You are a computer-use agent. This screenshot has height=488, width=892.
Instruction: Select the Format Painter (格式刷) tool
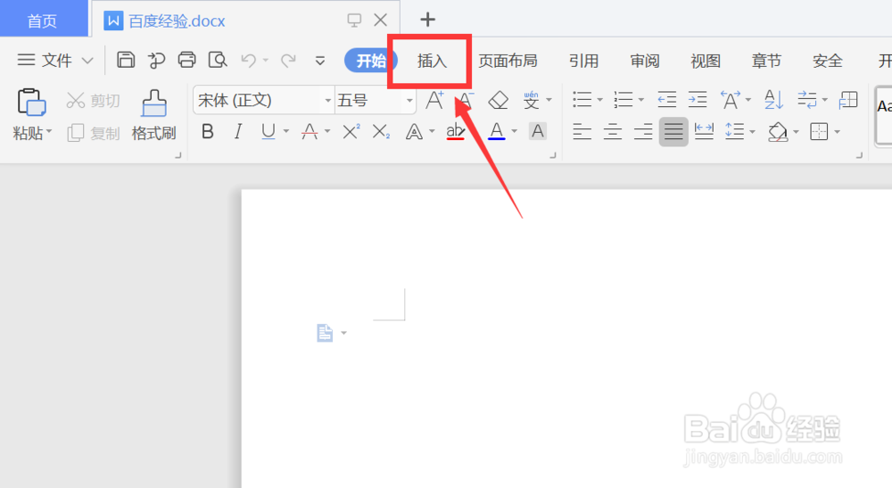point(153,115)
